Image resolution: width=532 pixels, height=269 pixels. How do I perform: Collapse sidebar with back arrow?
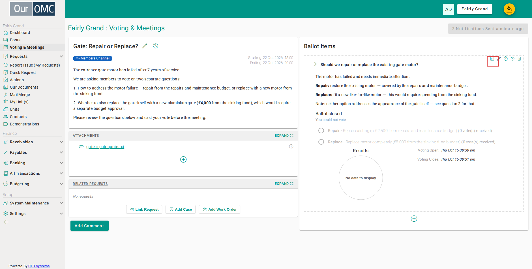click(x=6, y=222)
